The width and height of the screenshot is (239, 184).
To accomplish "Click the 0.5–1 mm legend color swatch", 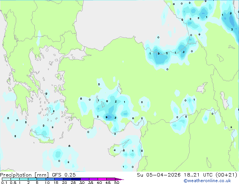I will coord(15,179).
